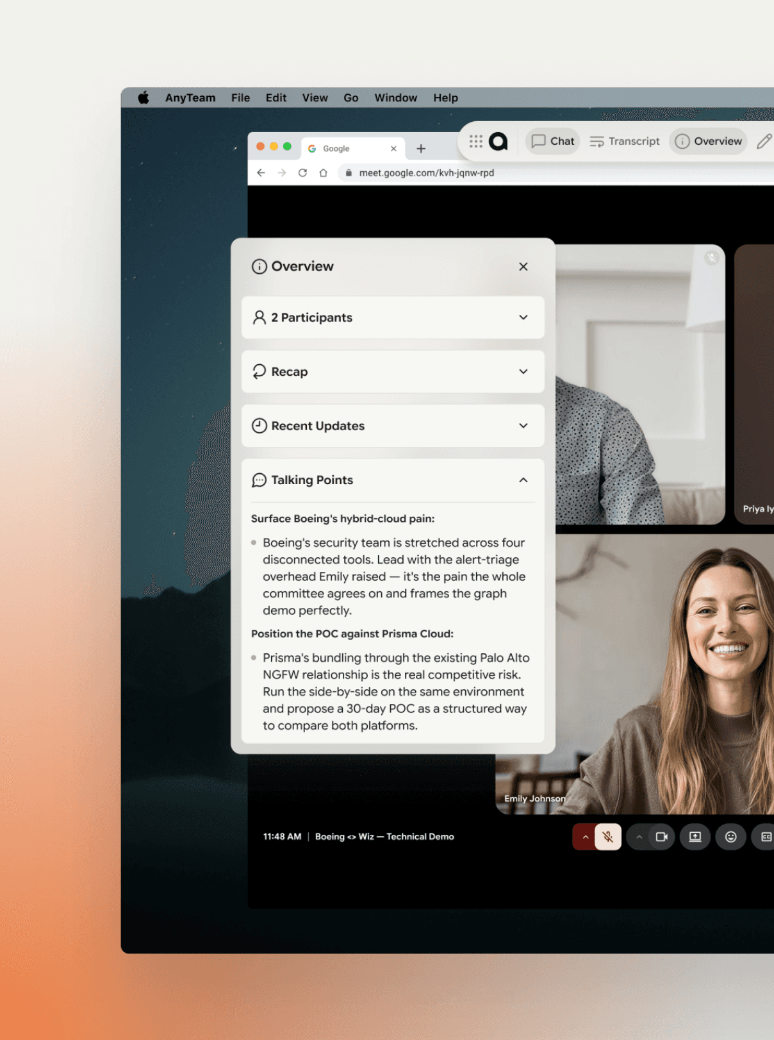Close the Overview panel
The image size is (774, 1040).
pos(523,267)
